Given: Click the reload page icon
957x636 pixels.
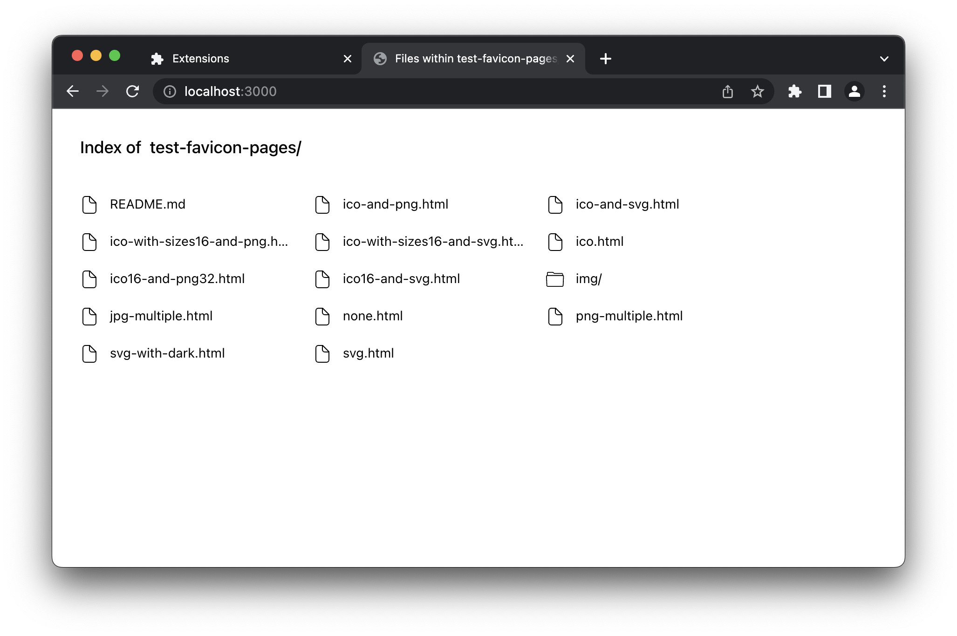Looking at the screenshot, I should [132, 91].
